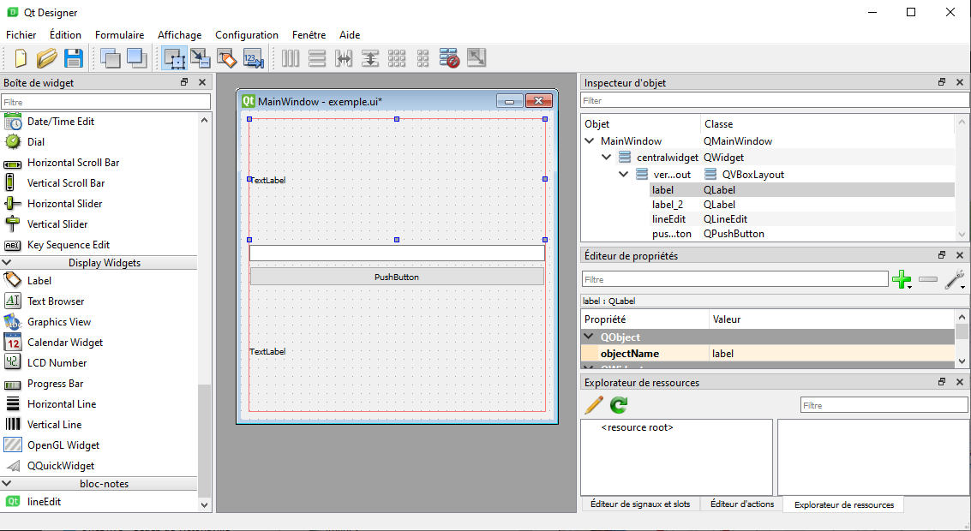
Task: Open the Édition menu
Action: [x=66, y=34]
